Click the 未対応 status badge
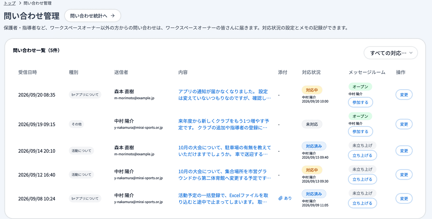 [x=312, y=124]
